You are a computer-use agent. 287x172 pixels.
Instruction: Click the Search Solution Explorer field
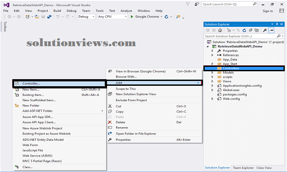point(244,36)
